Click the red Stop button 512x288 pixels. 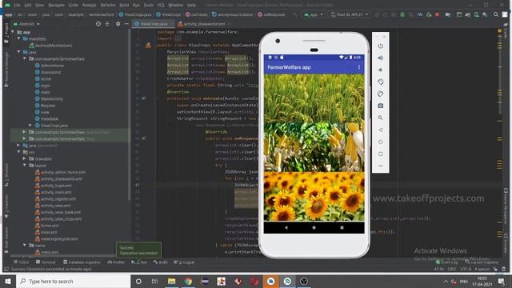click(438, 14)
